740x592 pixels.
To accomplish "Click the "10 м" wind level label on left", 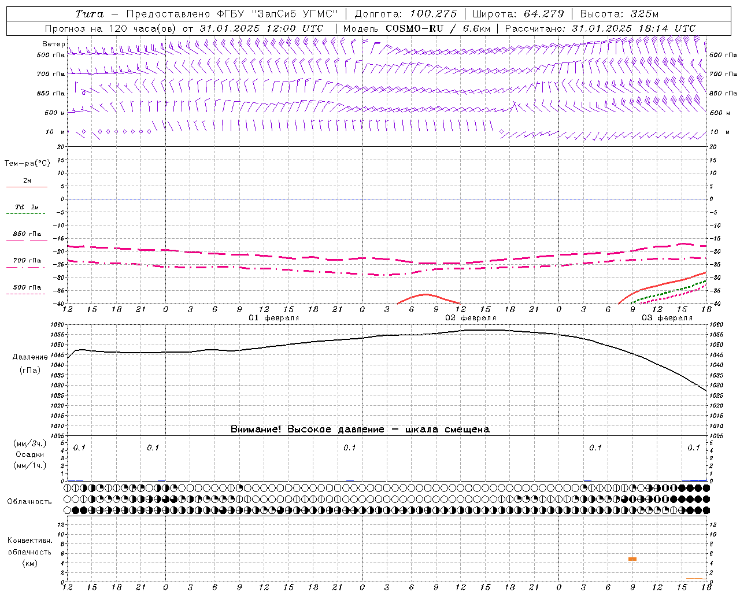I will (x=56, y=132).
